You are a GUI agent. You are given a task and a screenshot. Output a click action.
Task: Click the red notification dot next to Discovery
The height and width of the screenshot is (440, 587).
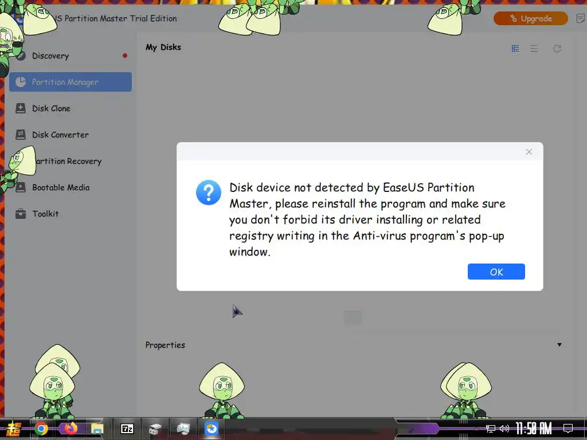click(x=124, y=56)
